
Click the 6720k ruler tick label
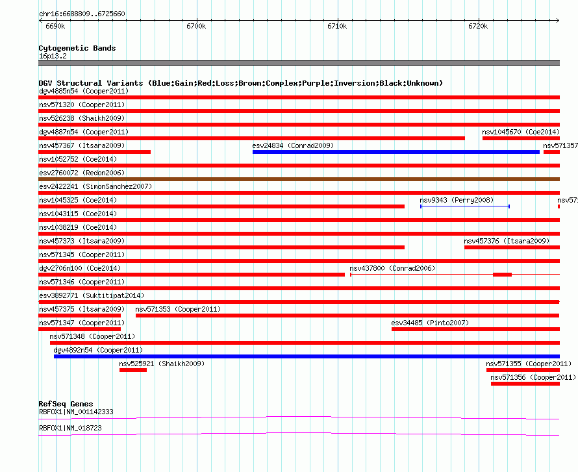tap(478, 26)
